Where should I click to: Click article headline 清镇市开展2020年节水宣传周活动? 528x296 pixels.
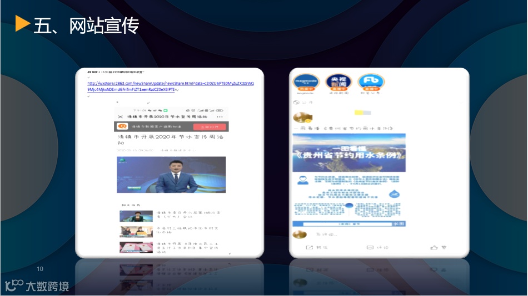[x=171, y=140]
